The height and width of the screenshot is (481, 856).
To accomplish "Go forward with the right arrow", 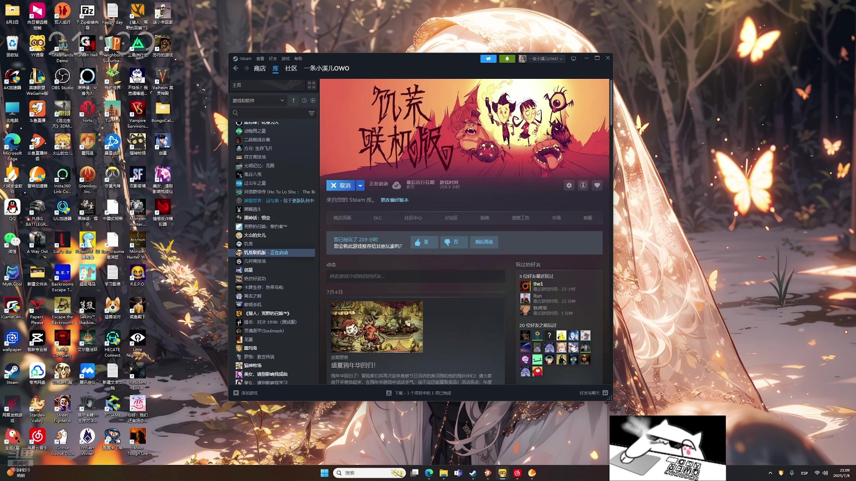I will point(246,68).
